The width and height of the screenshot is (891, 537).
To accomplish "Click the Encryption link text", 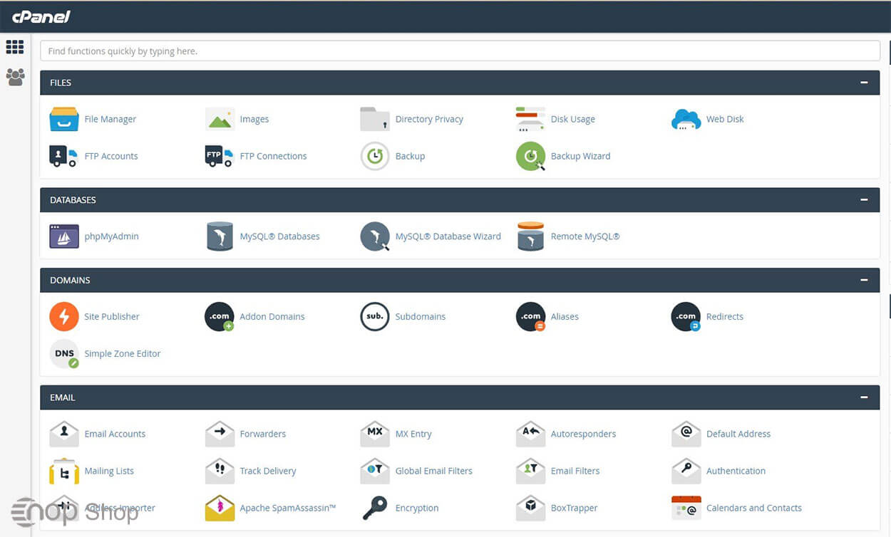I will click(x=417, y=508).
